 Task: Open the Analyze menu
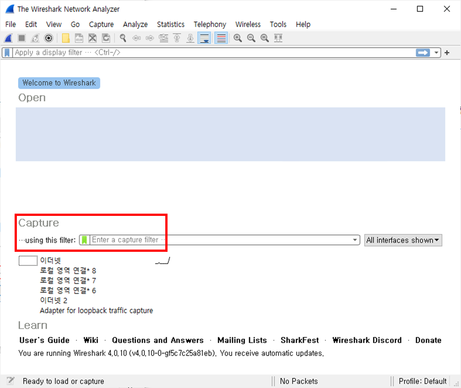pos(135,24)
